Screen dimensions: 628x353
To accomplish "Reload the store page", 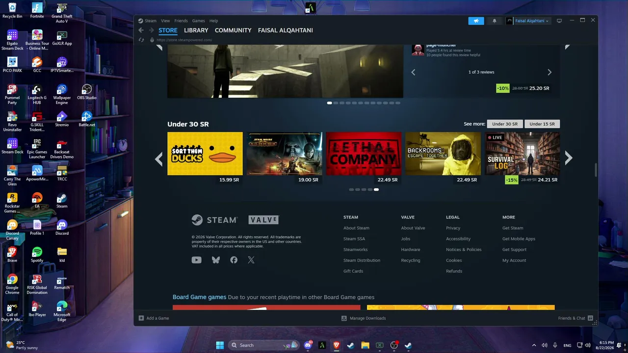I will coord(141,40).
